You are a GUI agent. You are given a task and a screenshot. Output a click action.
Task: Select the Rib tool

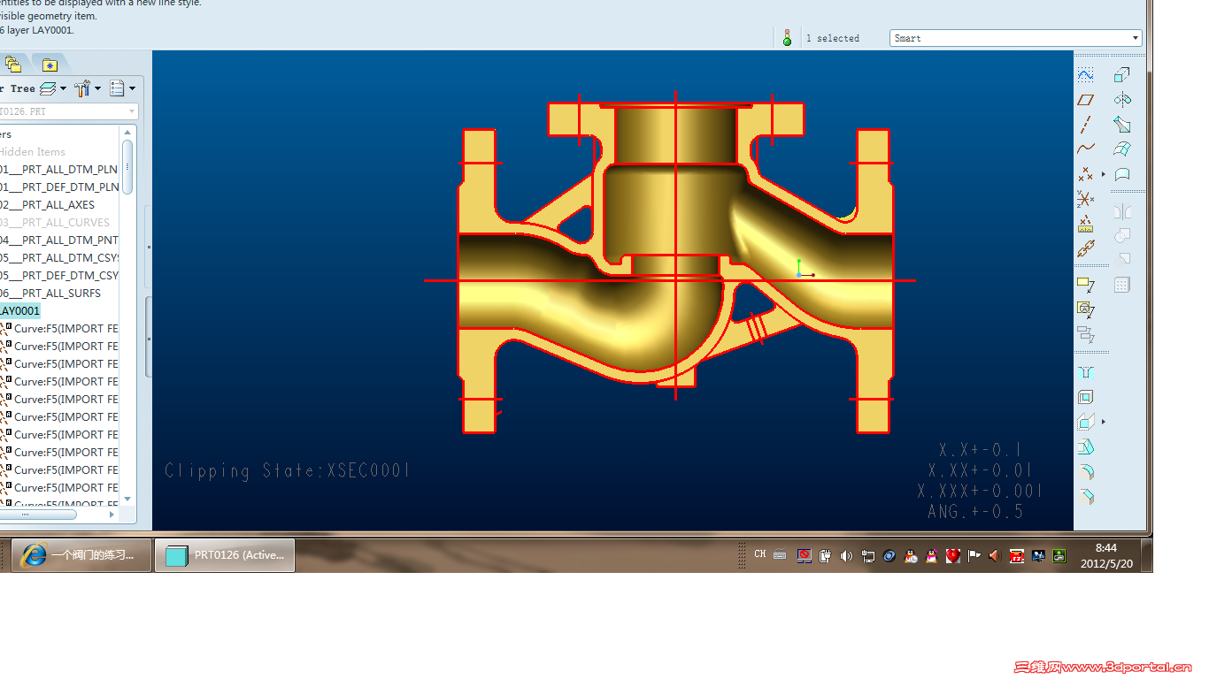point(1086,423)
